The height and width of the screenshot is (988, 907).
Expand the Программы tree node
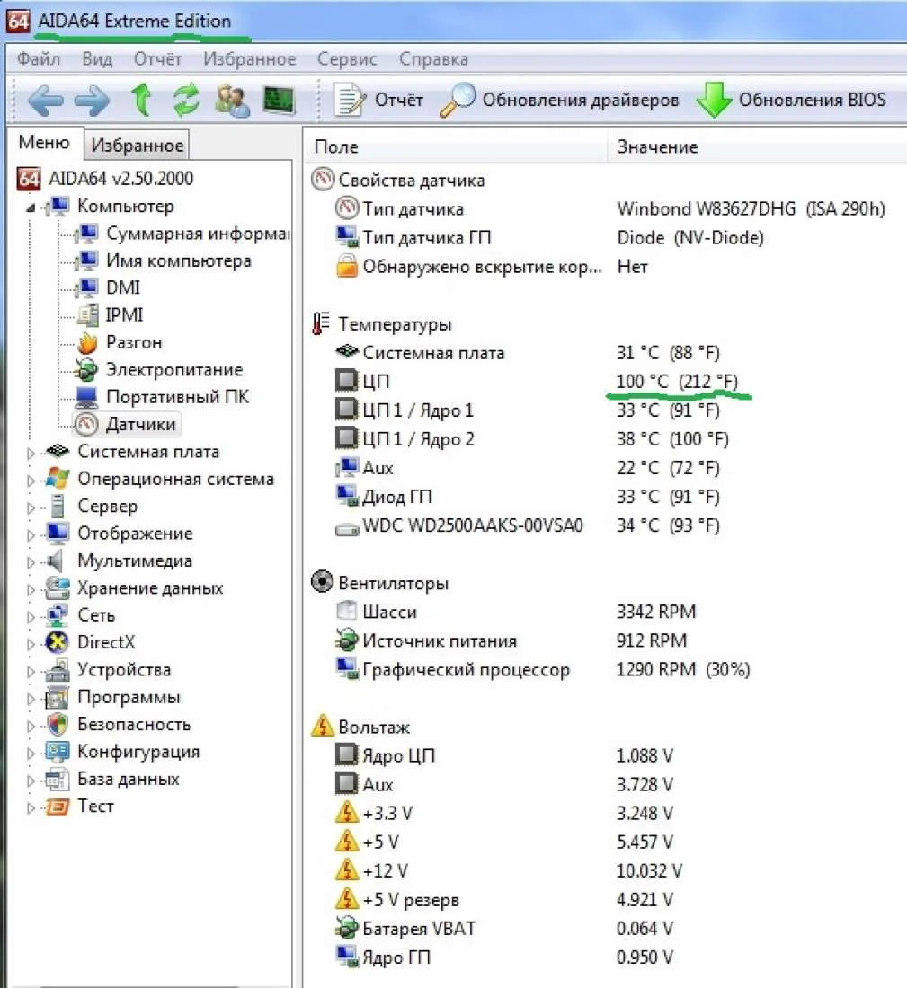(x=31, y=698)
